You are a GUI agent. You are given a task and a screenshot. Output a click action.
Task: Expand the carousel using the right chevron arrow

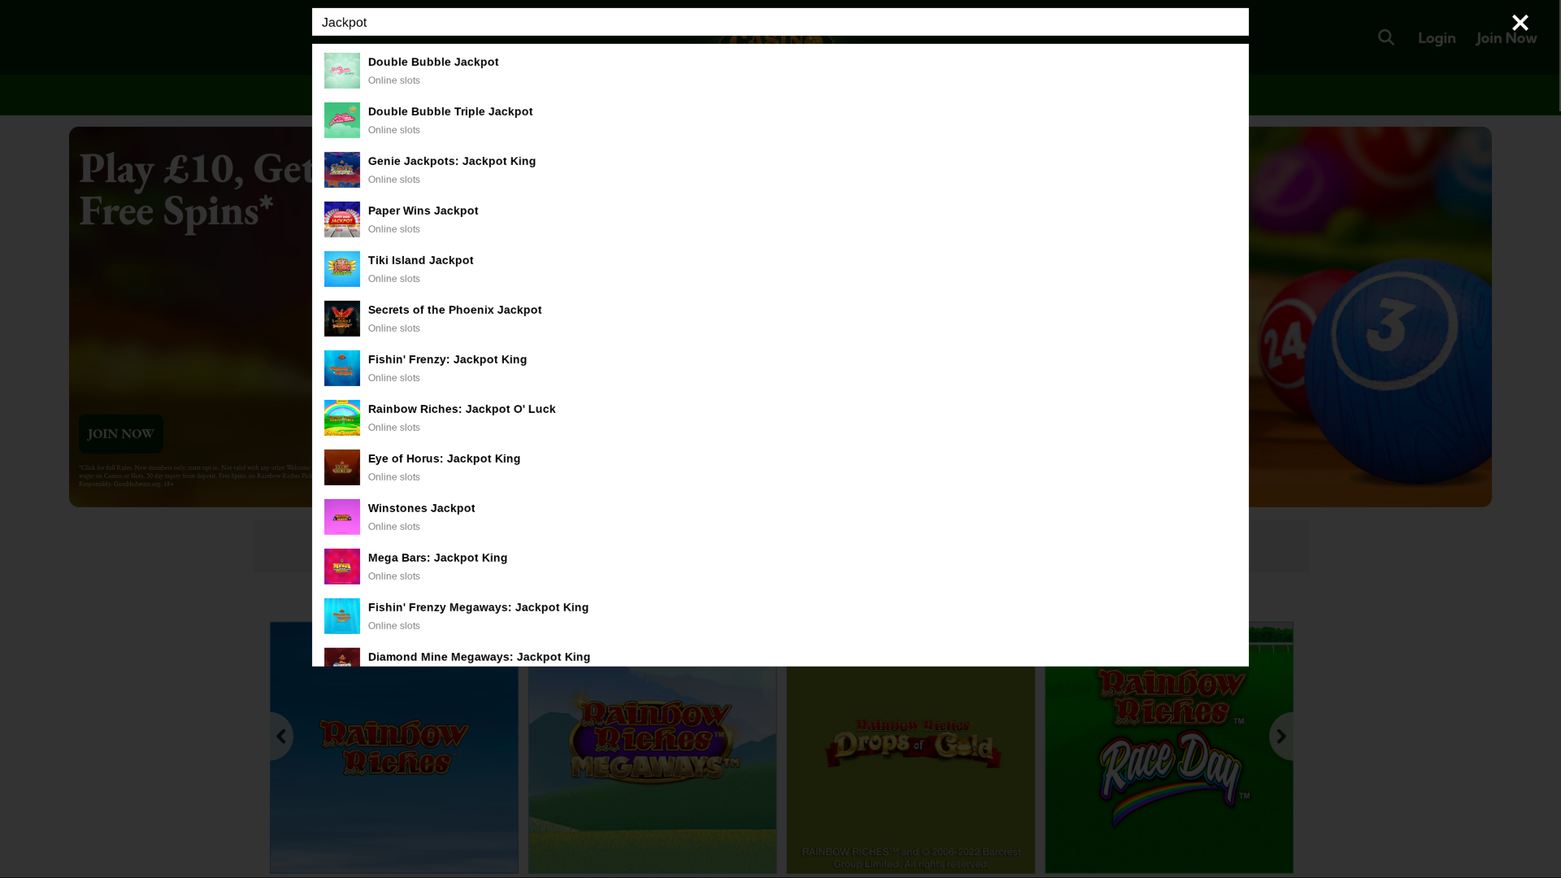(x=1280, y=736)
